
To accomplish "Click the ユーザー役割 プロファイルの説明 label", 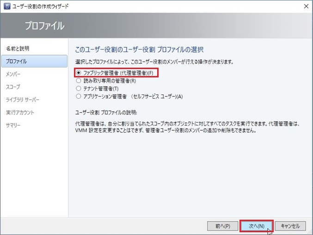I will coord(106,113).
